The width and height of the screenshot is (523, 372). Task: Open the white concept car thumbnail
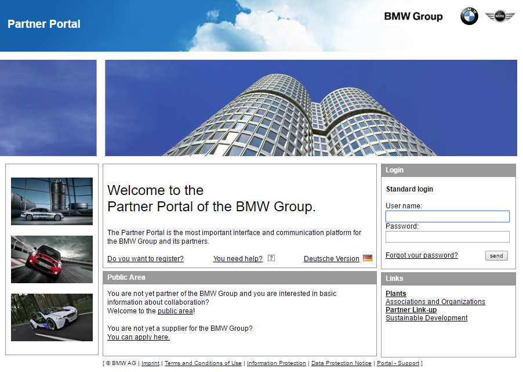[52, 317]
